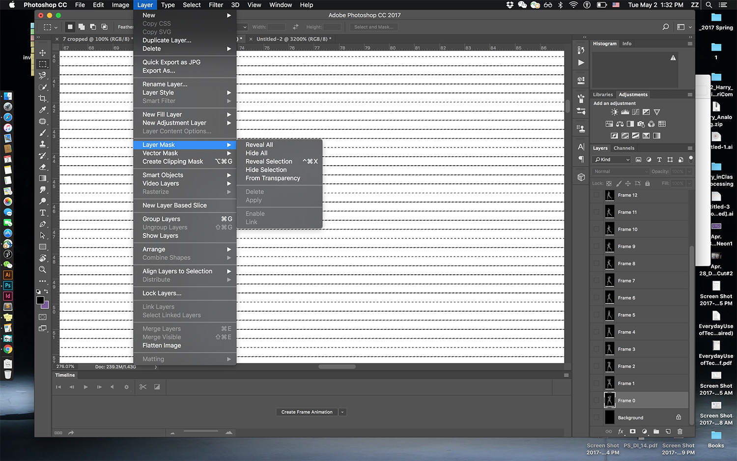Open dropdown arrow beside Create Frame Animation

pos(342,412)
